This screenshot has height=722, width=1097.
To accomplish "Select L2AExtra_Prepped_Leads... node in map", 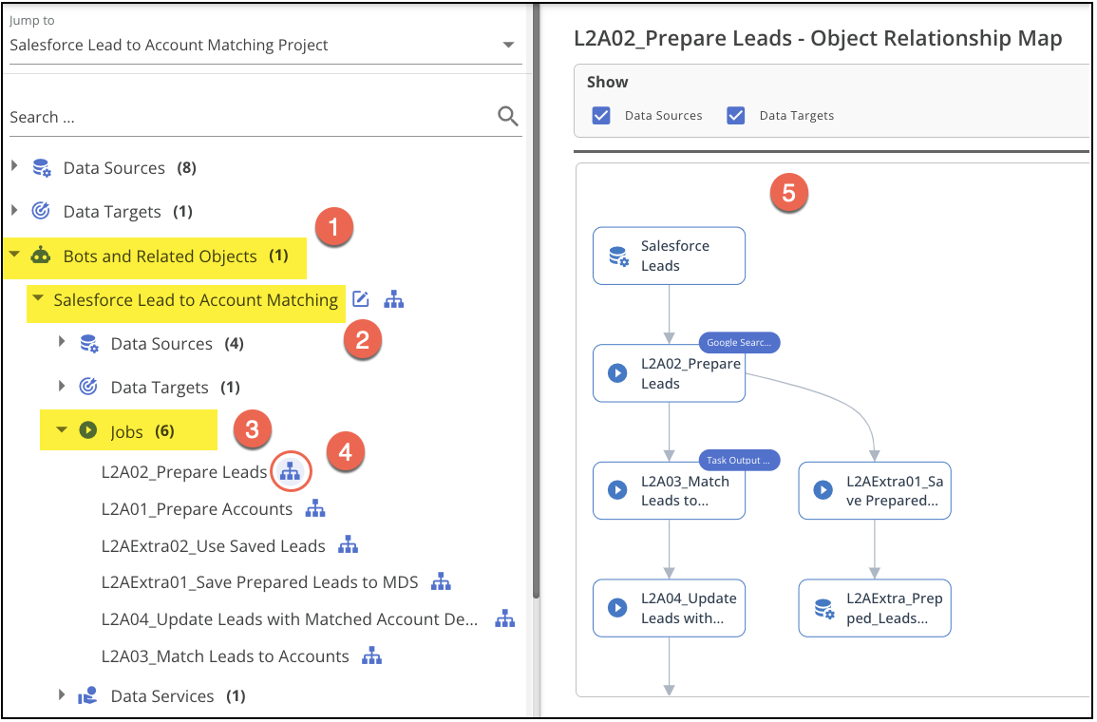I will (x=875, y=608).
